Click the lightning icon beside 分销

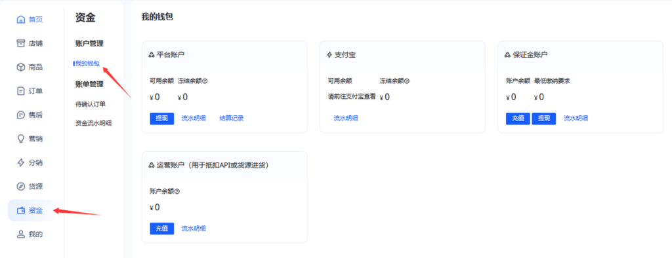20,163
